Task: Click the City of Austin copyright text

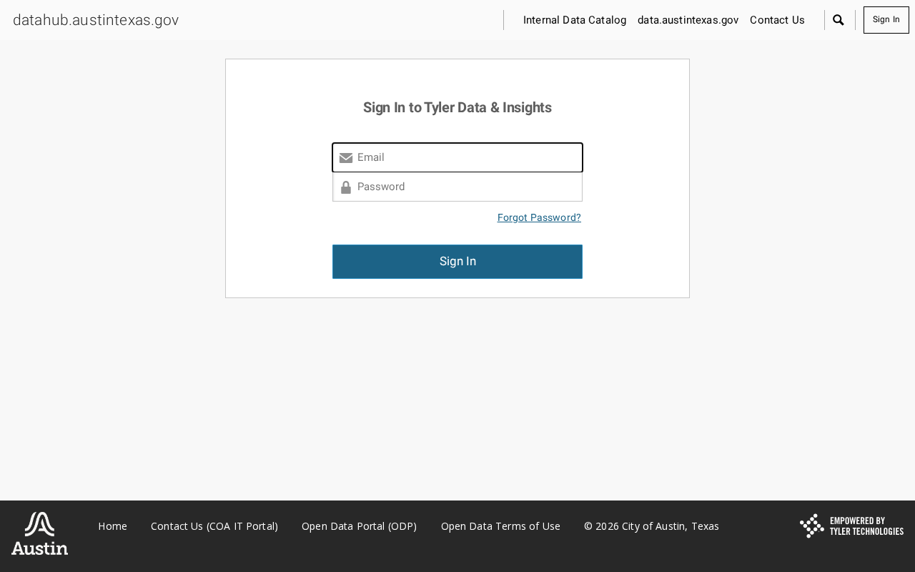Action: (651, 526)
